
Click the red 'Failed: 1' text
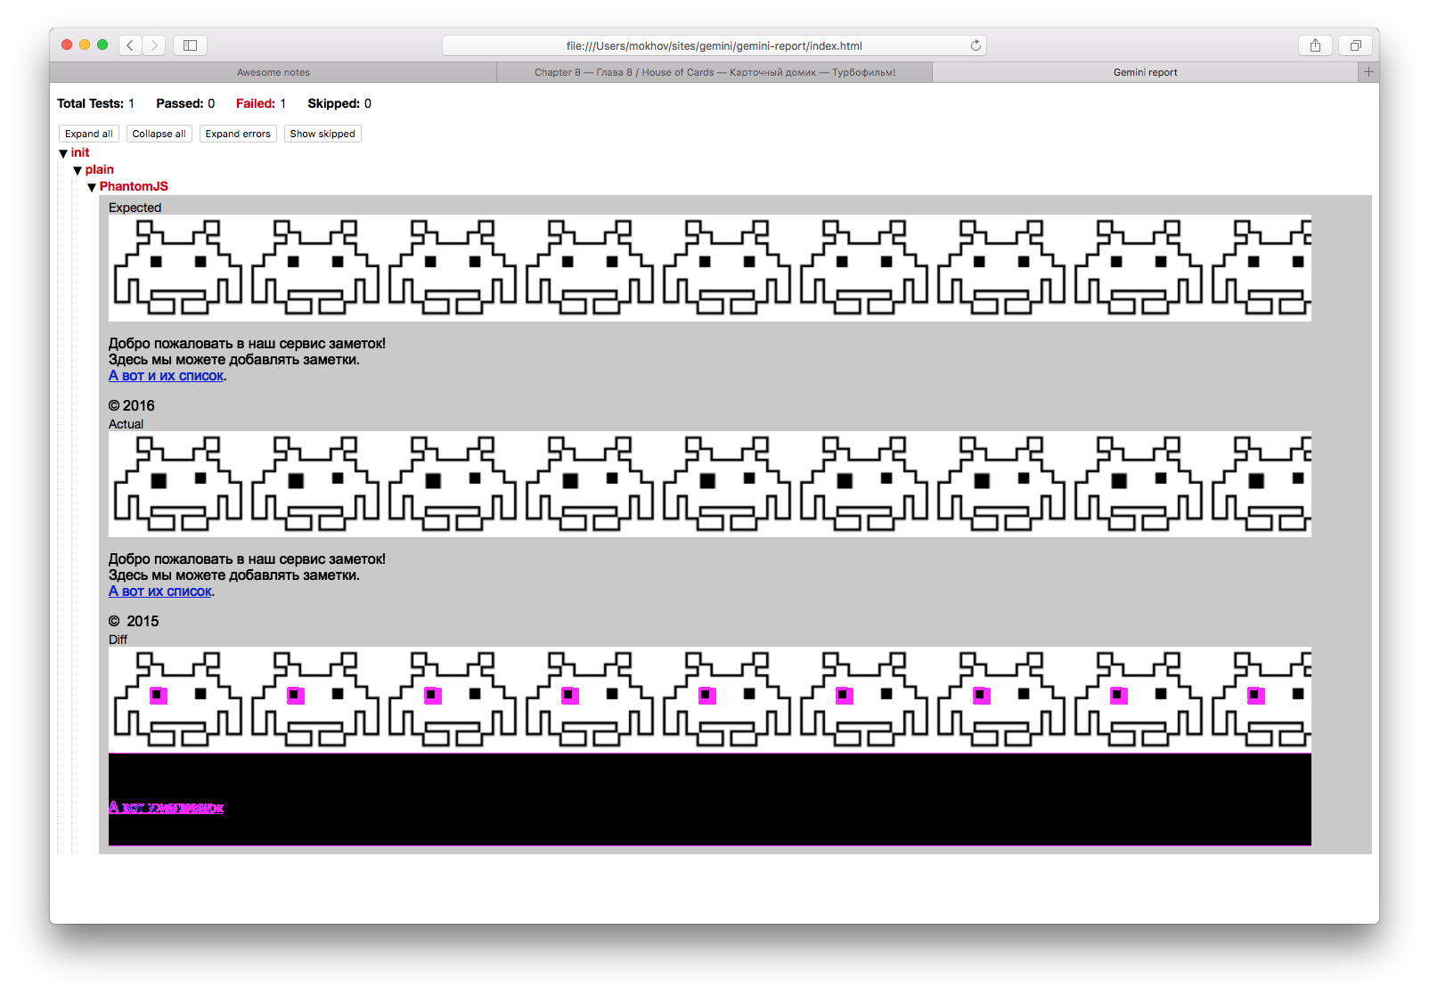pyautogui.click(x=261, y=103)
